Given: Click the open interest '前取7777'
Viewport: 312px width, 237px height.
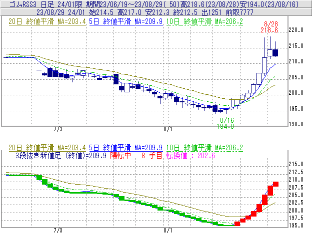Looking at the screenshot, I should pos(239,12).
